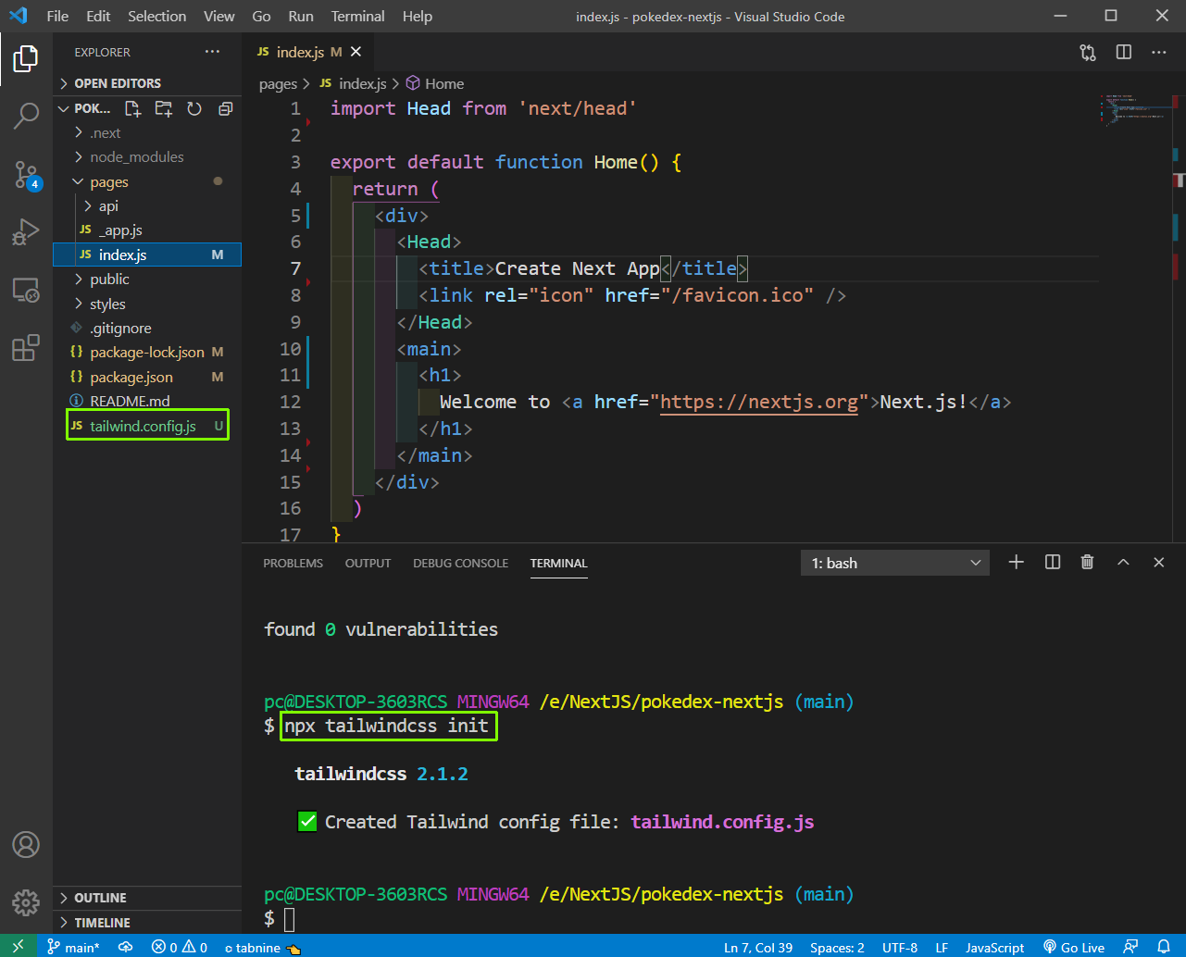Screen dimensions: 1186x957
Task: Expand the OUTLINE section
Action: [147, 898]
